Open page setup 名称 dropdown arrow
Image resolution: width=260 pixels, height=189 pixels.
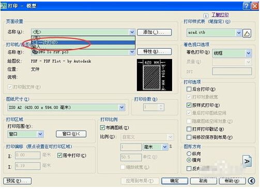click(x=132, y=32)
